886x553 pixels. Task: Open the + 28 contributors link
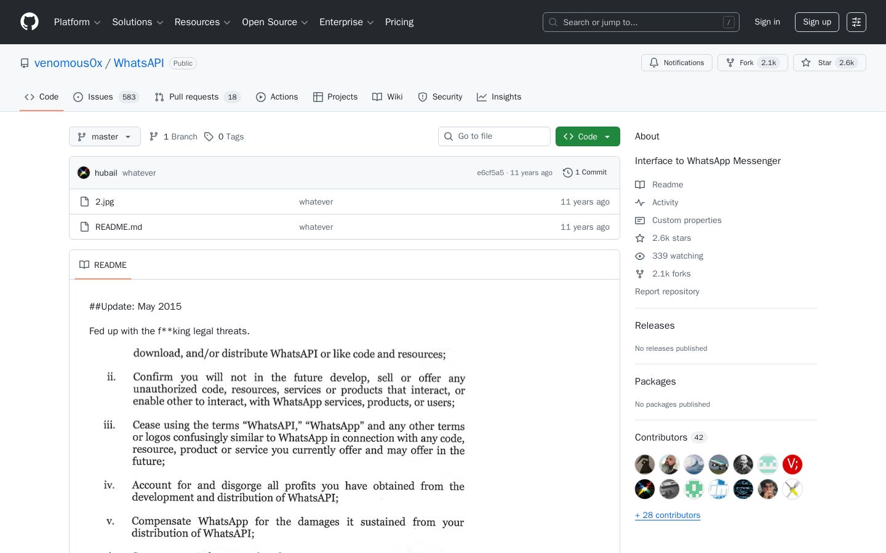point(668,515)
